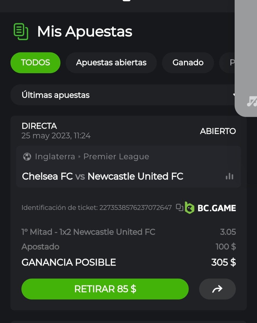Open the Premier League link
Screen dimensions: 257x323
coord(116,157)
